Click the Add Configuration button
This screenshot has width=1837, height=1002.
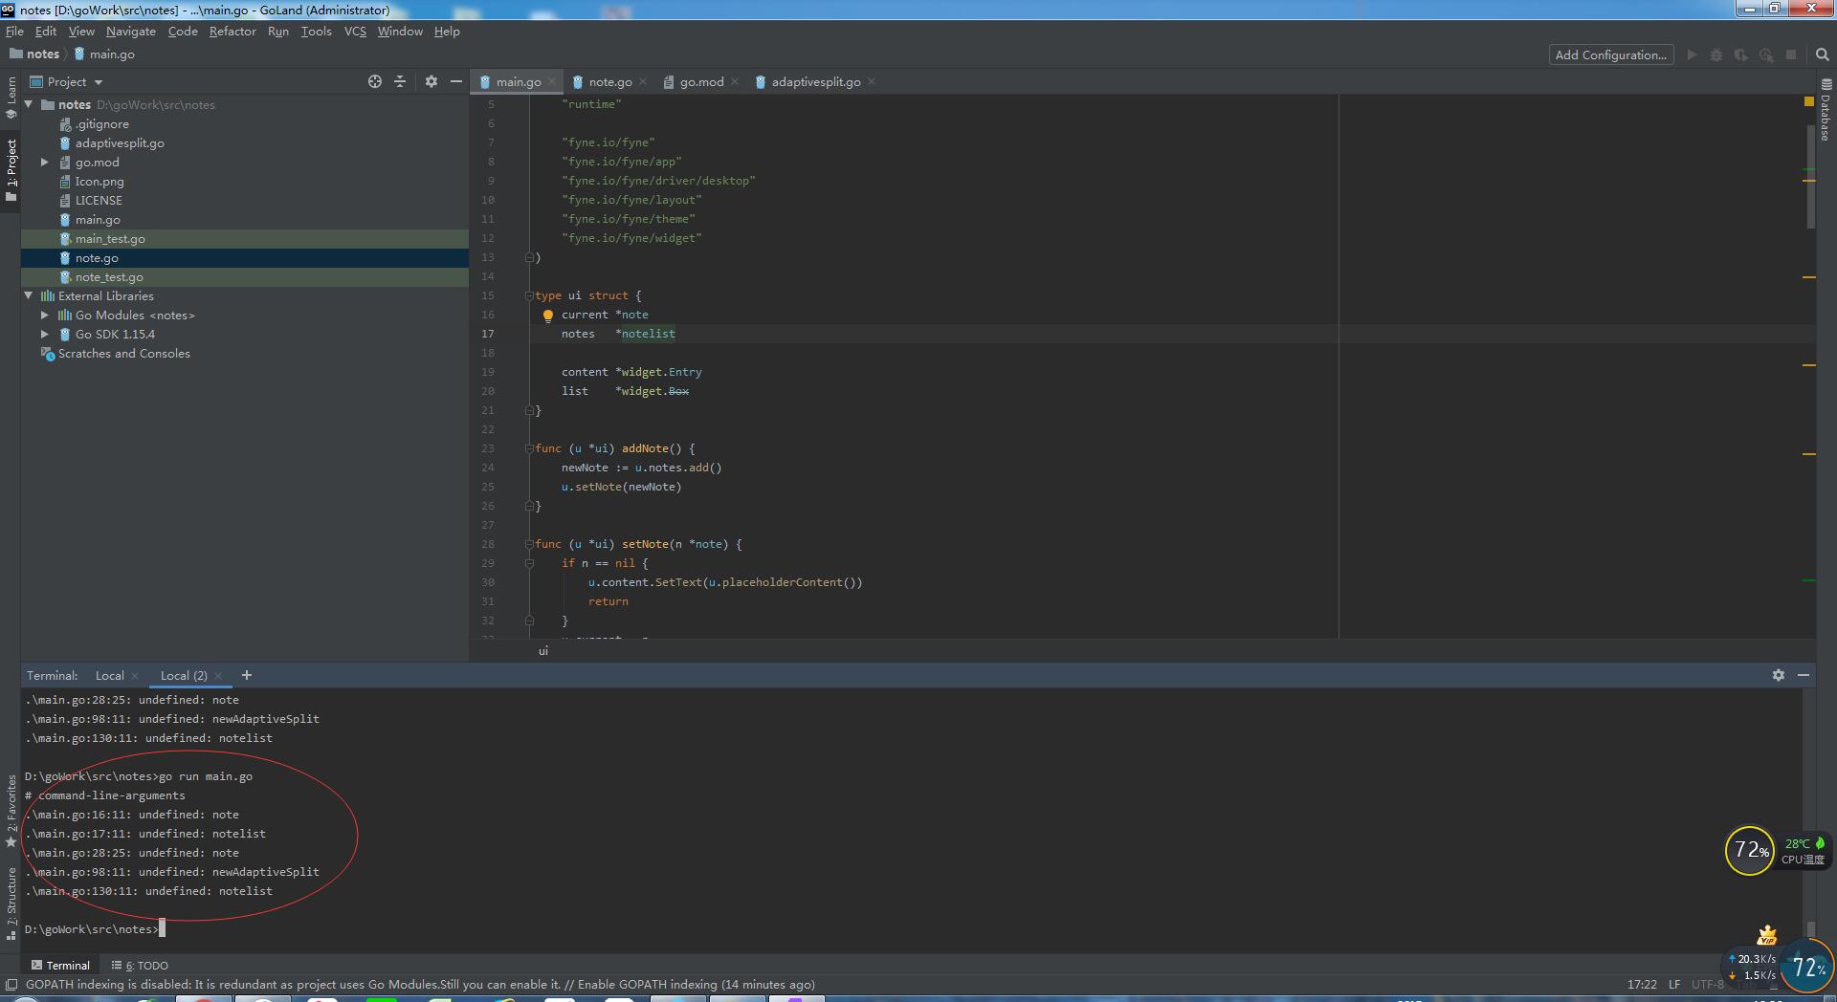point(1610,54)
